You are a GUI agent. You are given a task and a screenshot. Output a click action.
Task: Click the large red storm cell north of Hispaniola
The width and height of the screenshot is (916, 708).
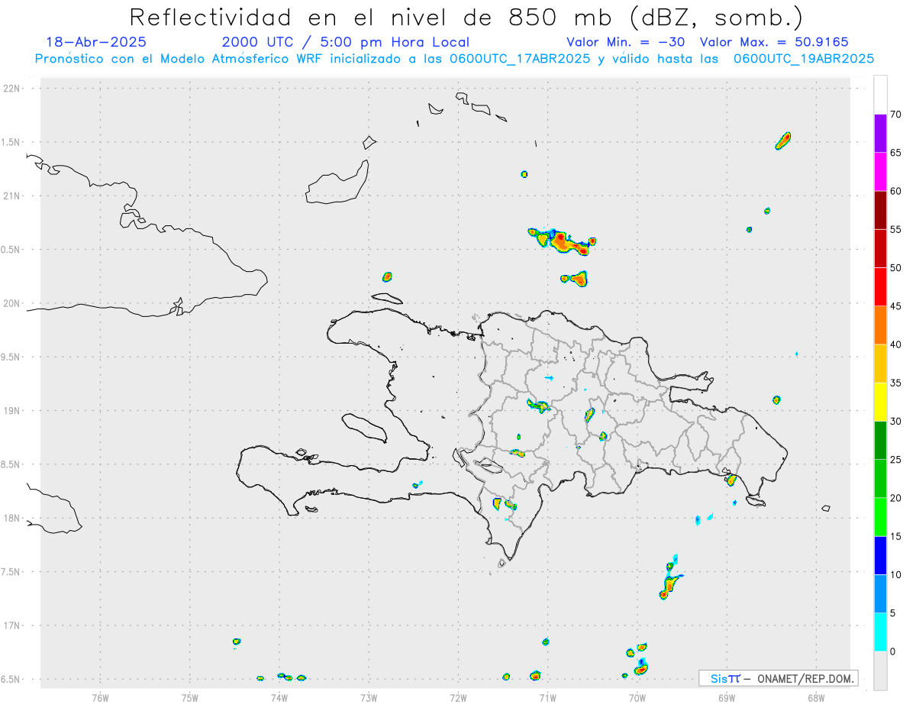pyautogui.click(x=563, y=241)
